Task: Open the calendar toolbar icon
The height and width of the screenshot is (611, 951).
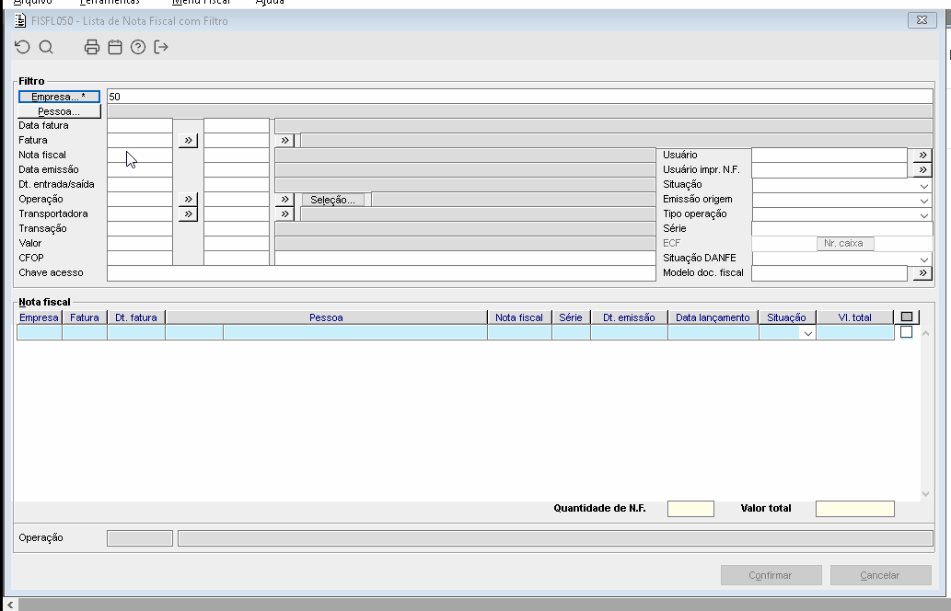Action: [x=115, y=47]
